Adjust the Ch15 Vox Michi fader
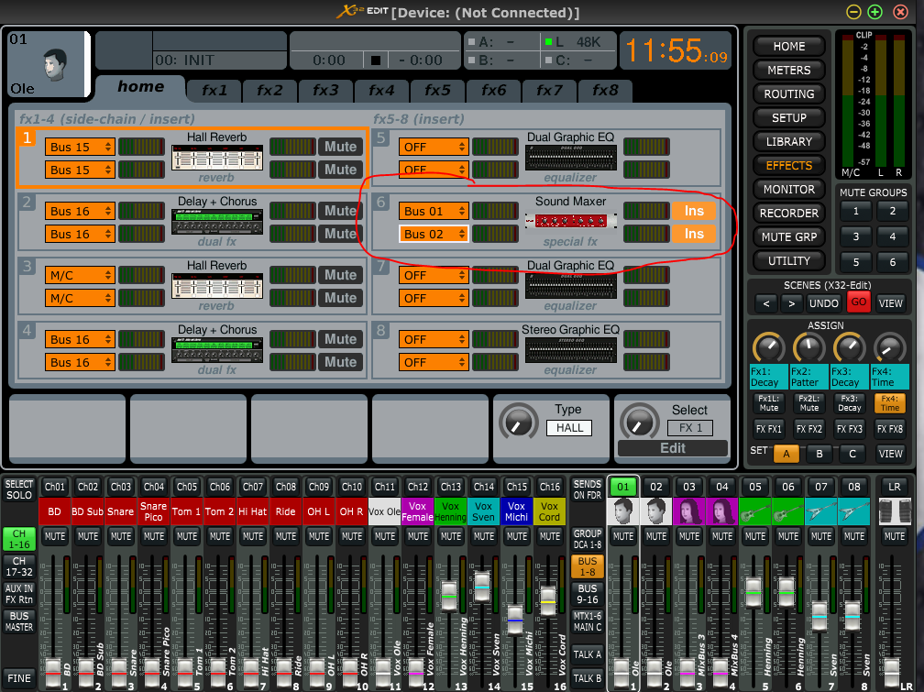Screen dimensions: 924x692 (515, 620)
